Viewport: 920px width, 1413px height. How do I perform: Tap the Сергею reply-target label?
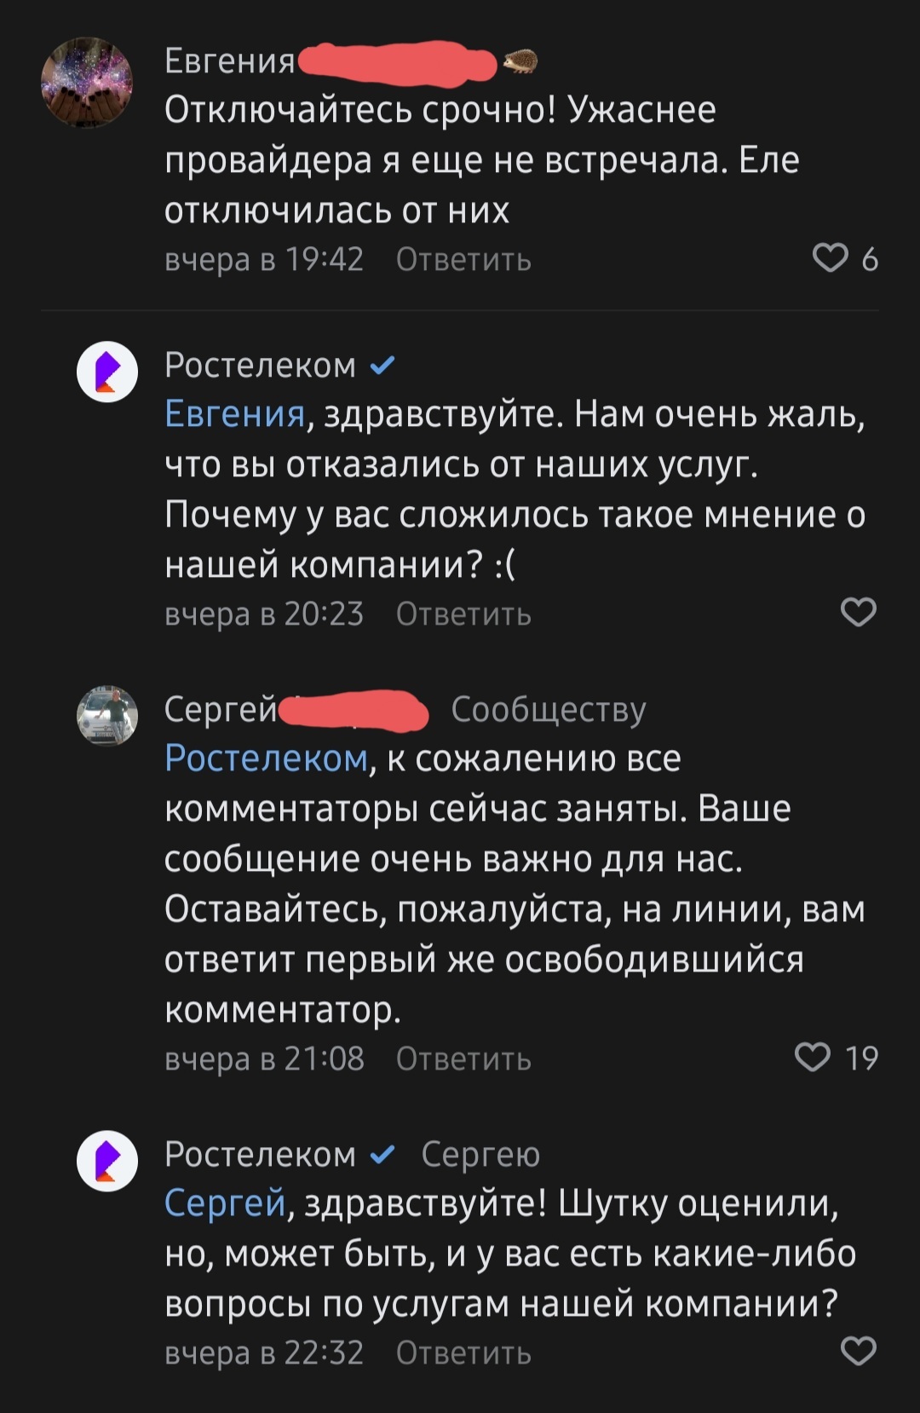480,1155
